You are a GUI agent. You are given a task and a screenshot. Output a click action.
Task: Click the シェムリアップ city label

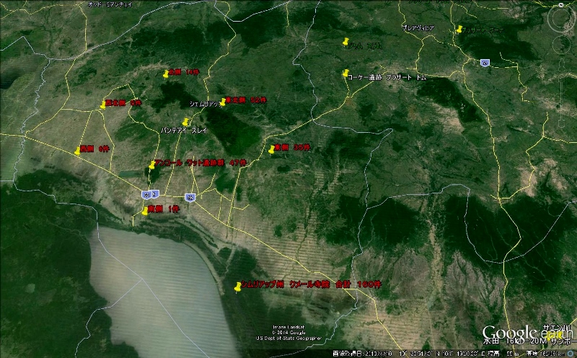pyautogui.click(x=204, y=103)
